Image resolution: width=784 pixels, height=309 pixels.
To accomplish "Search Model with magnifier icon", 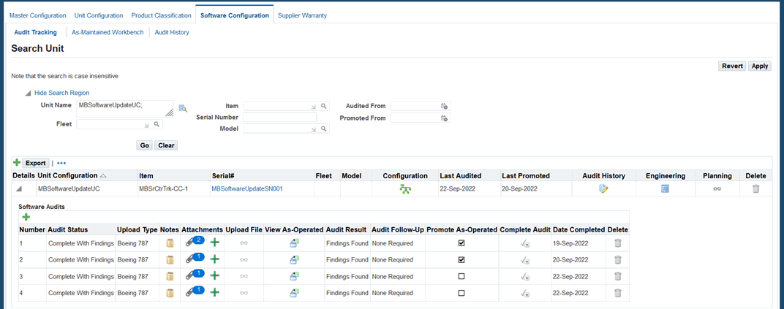I will [323, 129].
